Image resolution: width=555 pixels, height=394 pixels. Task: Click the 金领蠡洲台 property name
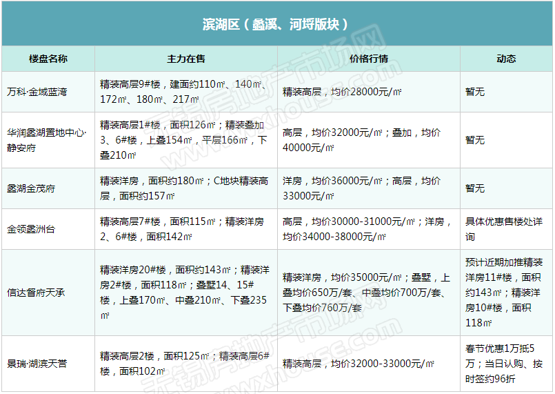point(31,229)
